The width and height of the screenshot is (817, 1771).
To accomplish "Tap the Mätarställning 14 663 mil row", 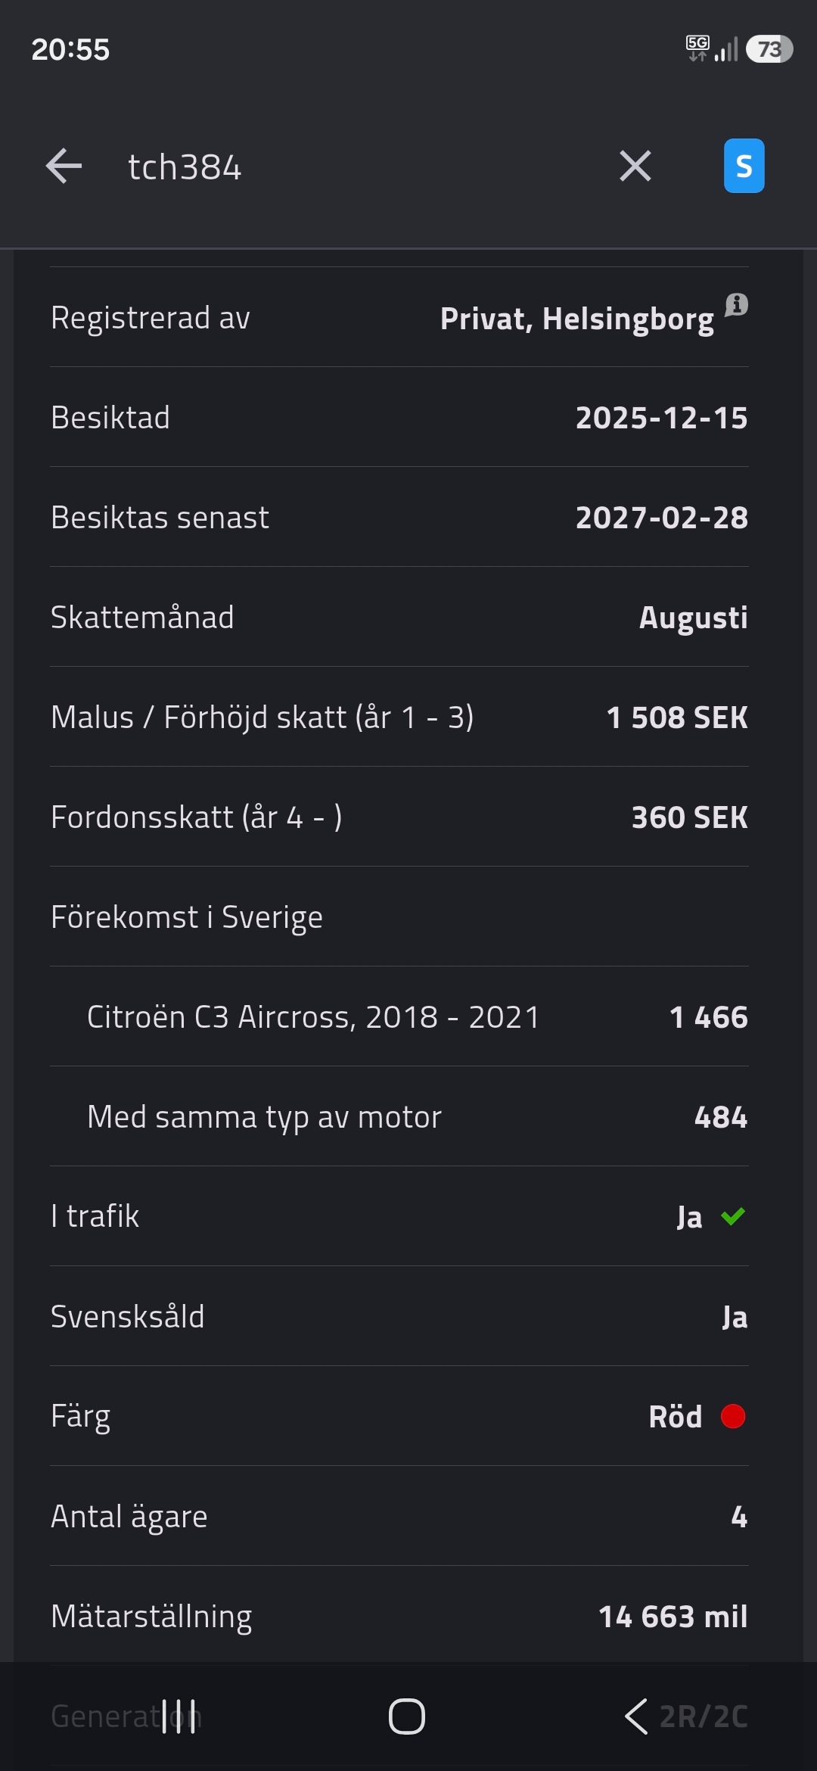I will [x=399, y=1616].
